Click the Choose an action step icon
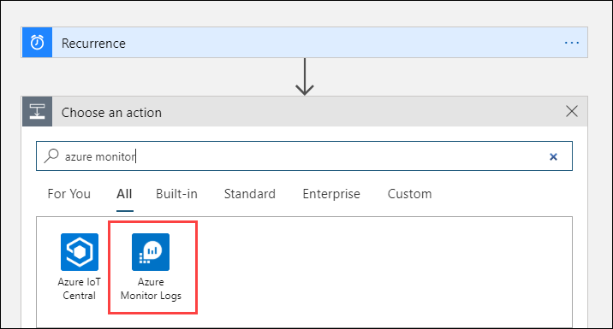Image resolution: width=613 pixels, height=329 pixels. tap(37, 112)
